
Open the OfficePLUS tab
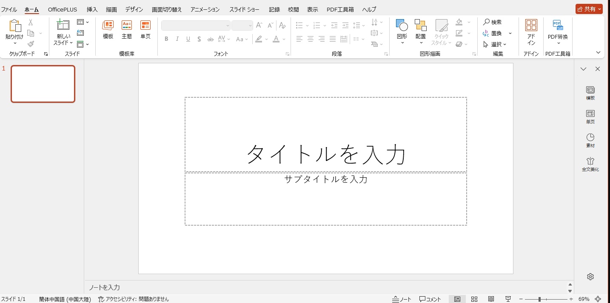(x=63, y=9)
